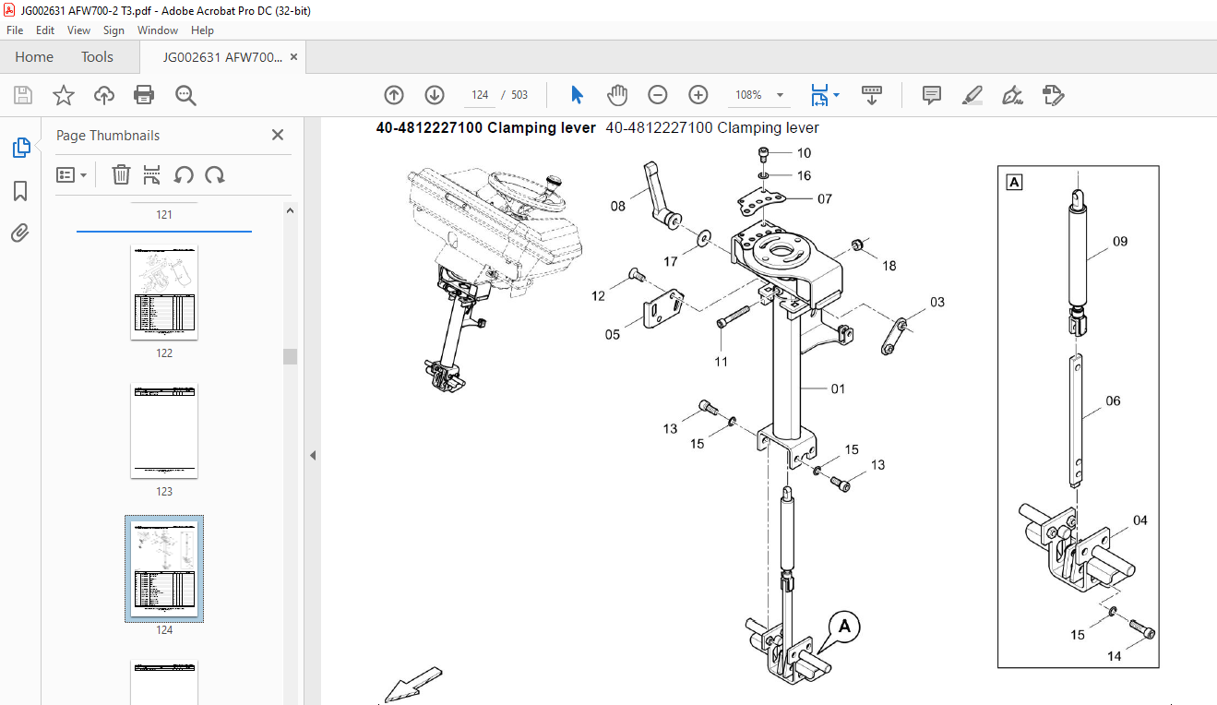Add a comment with the sticky note icon

[x=932, y=95]
